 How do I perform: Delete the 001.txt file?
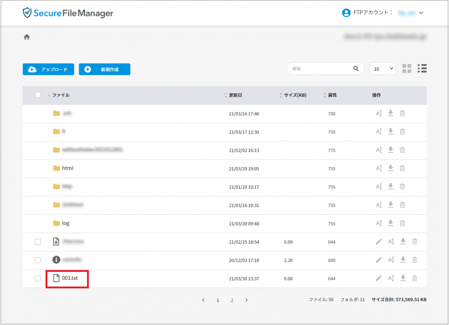[x=414, y=278]
